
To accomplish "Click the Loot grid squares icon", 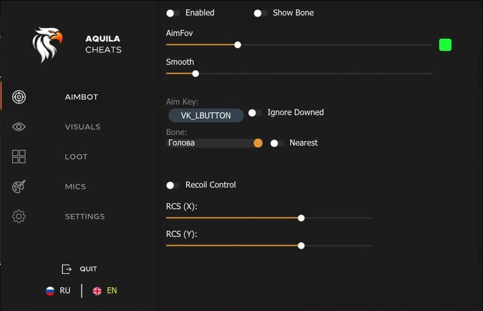I will [19, 157].
